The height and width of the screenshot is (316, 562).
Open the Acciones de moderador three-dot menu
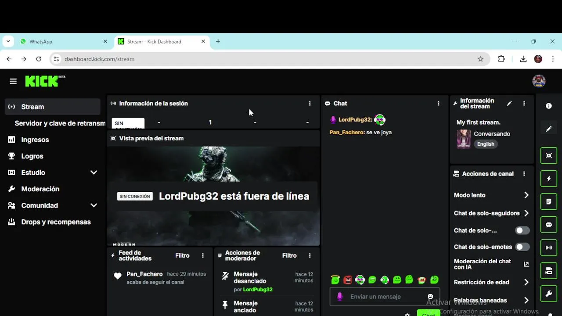tap(310, 255)
